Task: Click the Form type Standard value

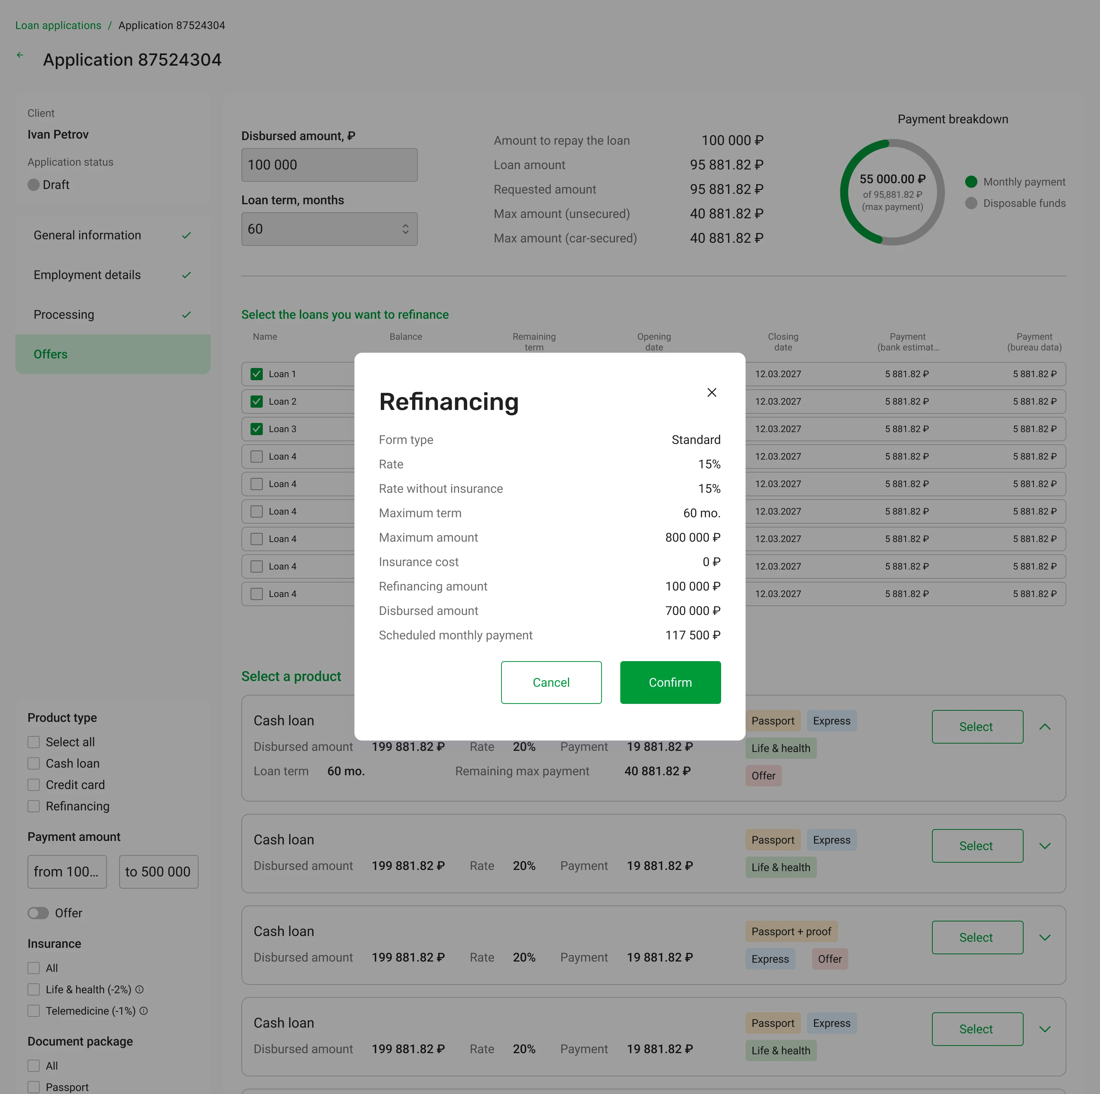Action: (696, 440)
